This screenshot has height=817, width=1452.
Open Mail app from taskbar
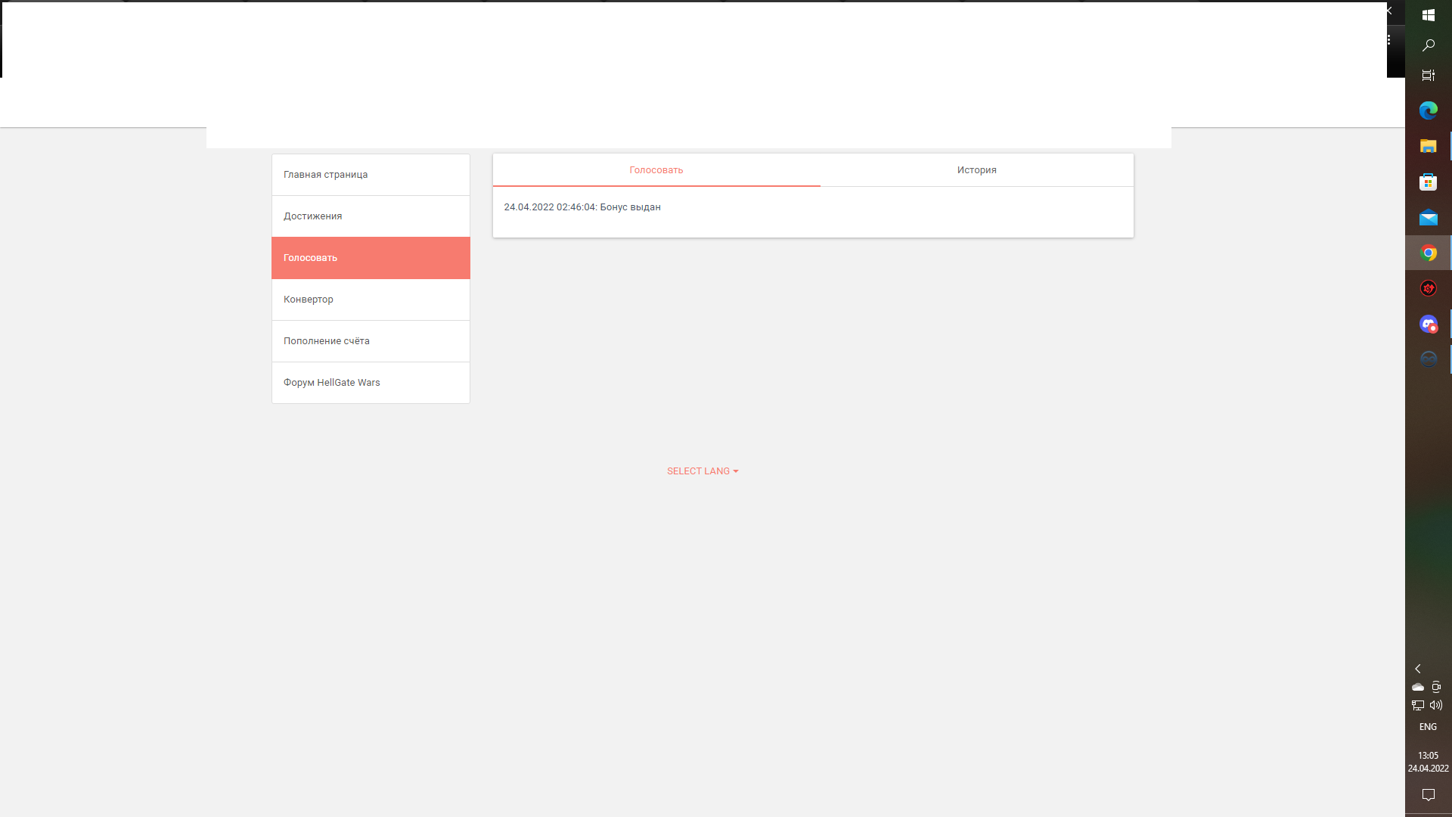1428,218
